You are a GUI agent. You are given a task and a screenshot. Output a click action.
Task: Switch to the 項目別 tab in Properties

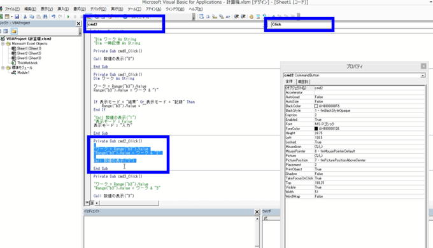click(x=303, y=81)
